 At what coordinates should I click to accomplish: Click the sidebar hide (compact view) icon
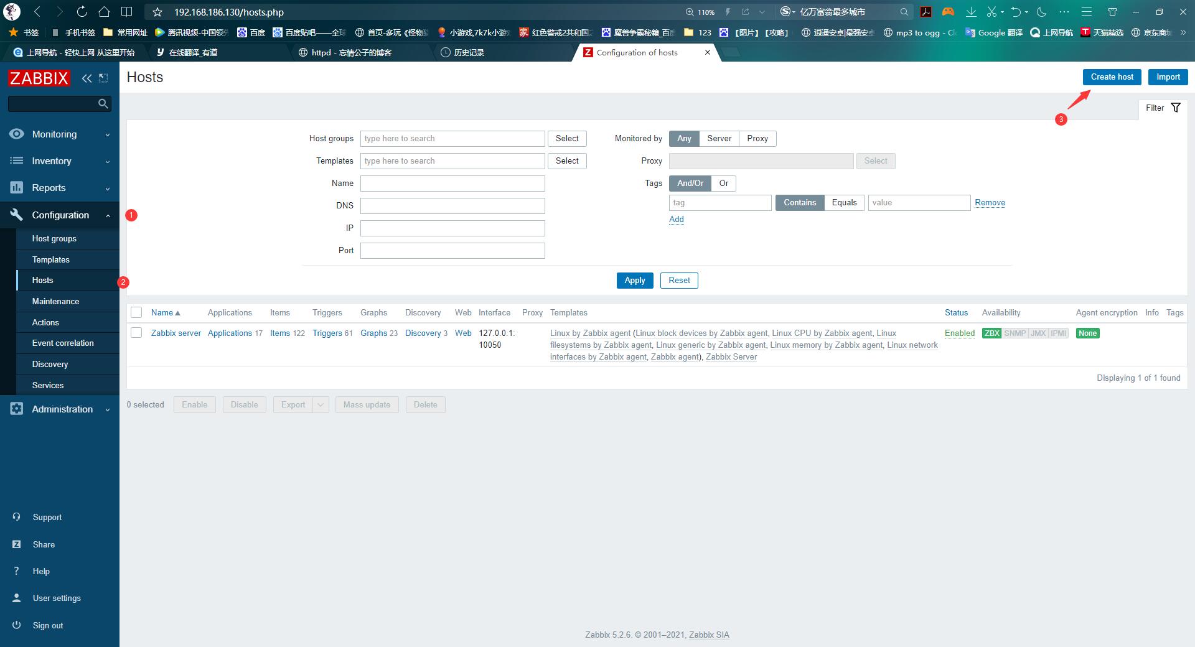coord(103,78)
